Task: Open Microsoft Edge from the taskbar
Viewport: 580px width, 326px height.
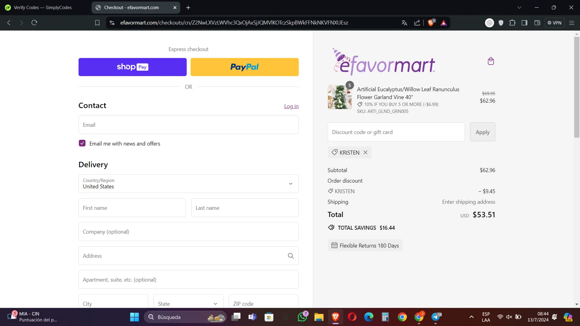Action: click(x=369, y=317)
